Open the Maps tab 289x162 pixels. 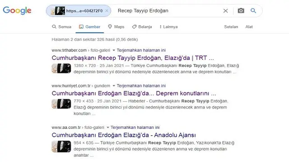point(116,27)
